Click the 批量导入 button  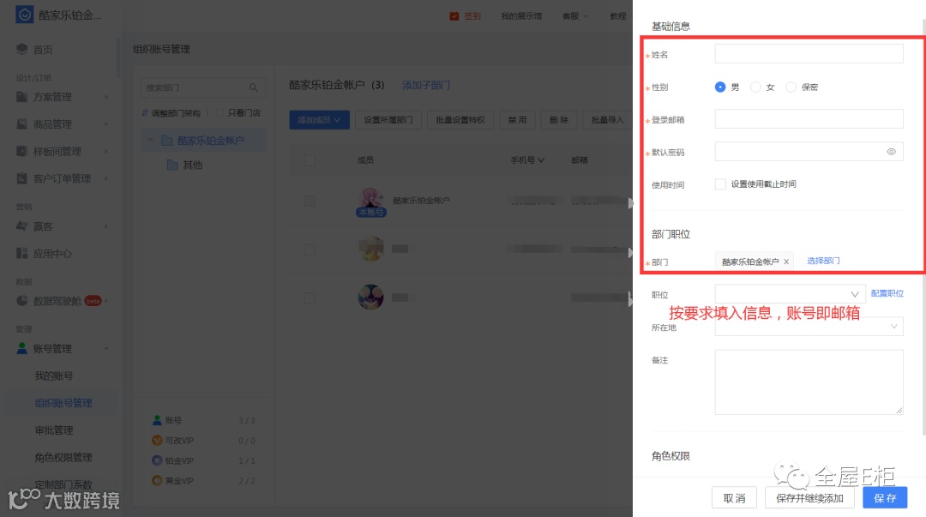[607, 120]
